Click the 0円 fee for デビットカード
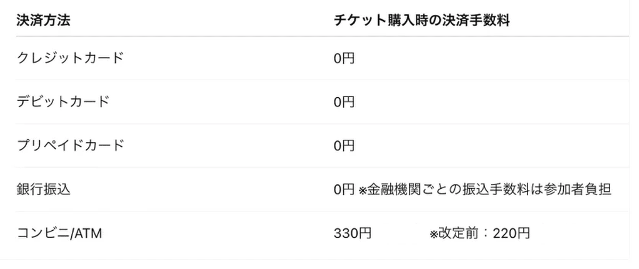 coord(344,102)
